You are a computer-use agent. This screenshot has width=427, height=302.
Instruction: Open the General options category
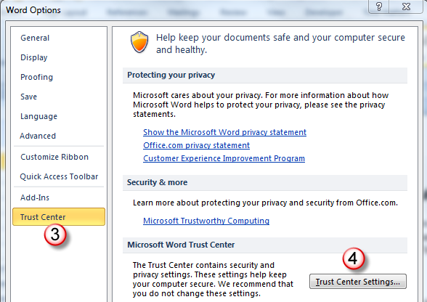point(35,38)
